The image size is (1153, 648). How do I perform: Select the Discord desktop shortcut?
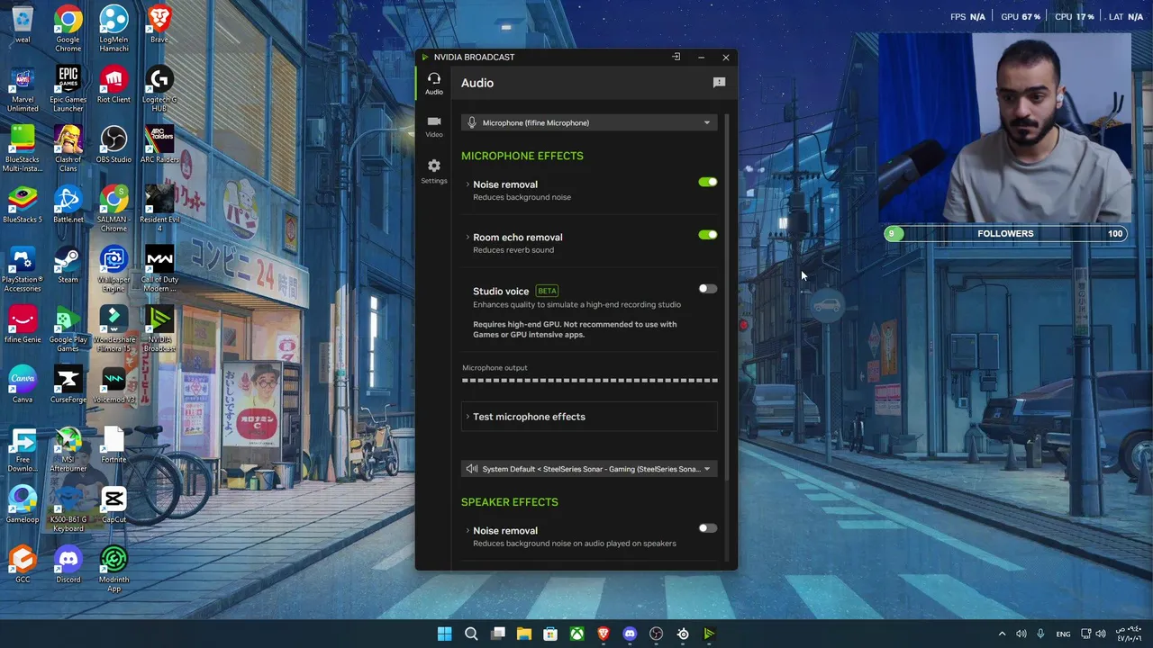68,565
